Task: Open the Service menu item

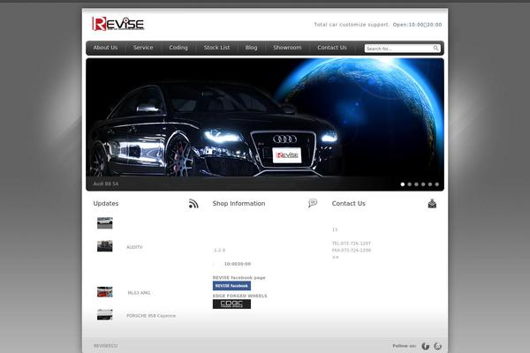Action: (x=143, y=48)
